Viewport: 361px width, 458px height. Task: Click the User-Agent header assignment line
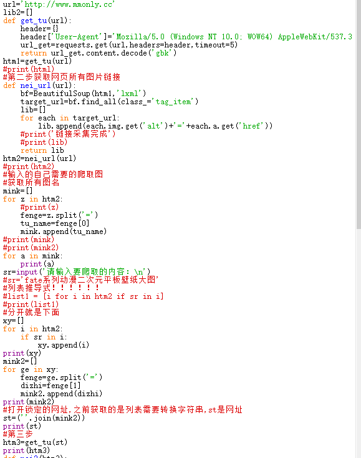(x=186, y=37)
